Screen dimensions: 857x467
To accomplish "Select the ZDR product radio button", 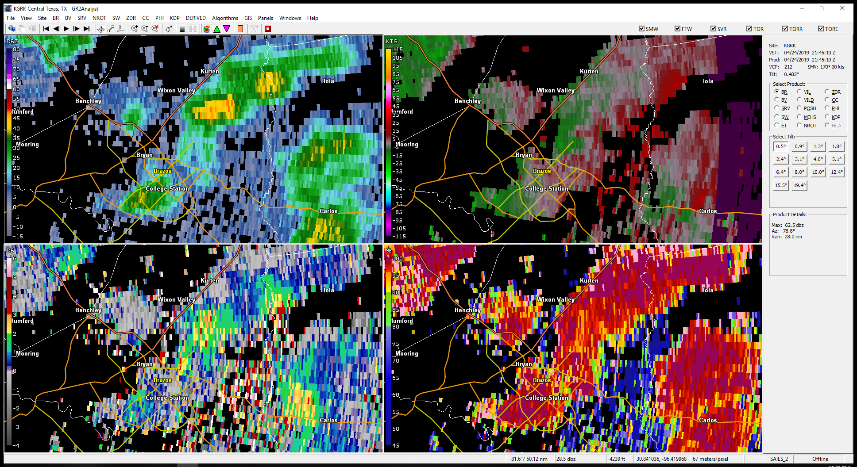I will click(x=827, y=92).
